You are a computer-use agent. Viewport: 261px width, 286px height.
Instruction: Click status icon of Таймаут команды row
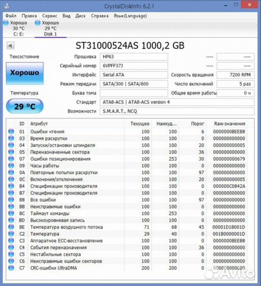(x=11, y=213)
